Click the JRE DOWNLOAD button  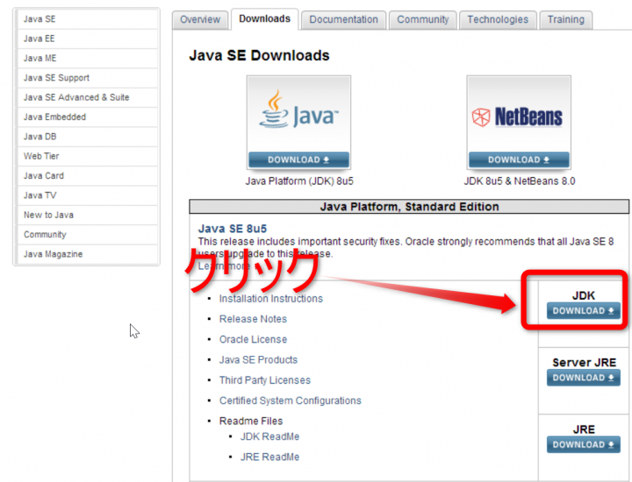point(583,444)
